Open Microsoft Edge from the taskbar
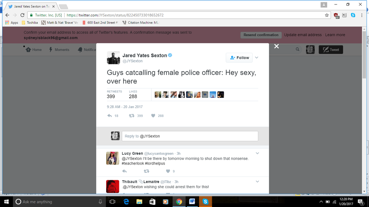The width and height of the screenshot is (369, 207). click(x=125, y=202)
